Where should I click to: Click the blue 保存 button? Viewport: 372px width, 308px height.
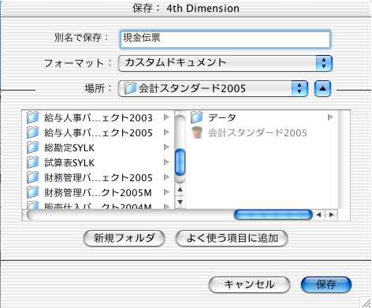(x=326, y=284)
